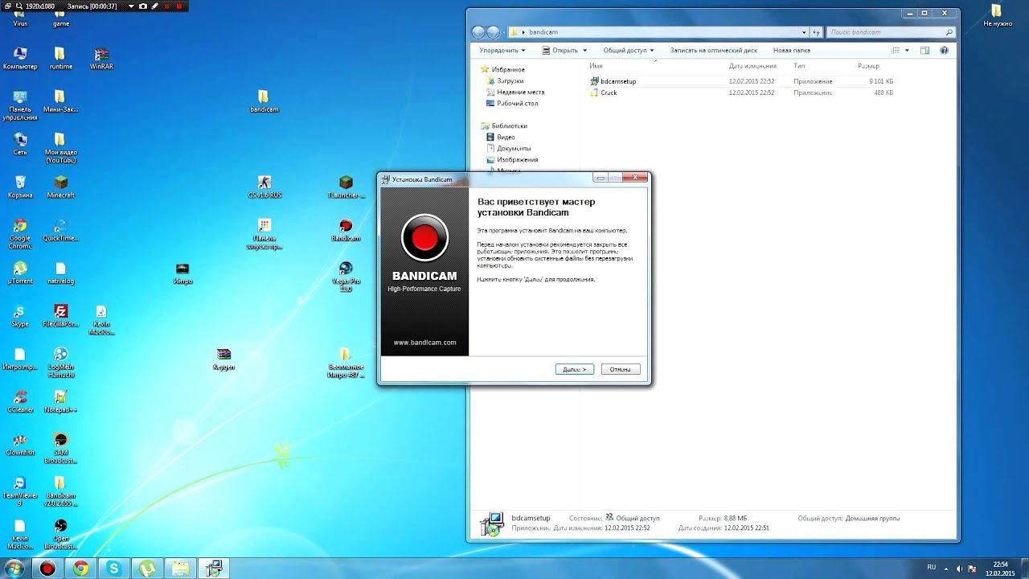This screenshot has height=579, width=1029.
Task: Click the bandicam address bar path
Action: 543,32
